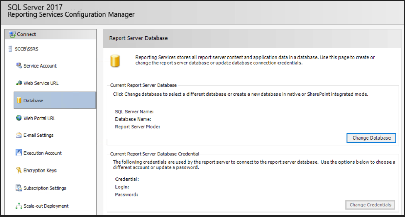
Task: Click the Execution Account icon
Action: (19, 153)
